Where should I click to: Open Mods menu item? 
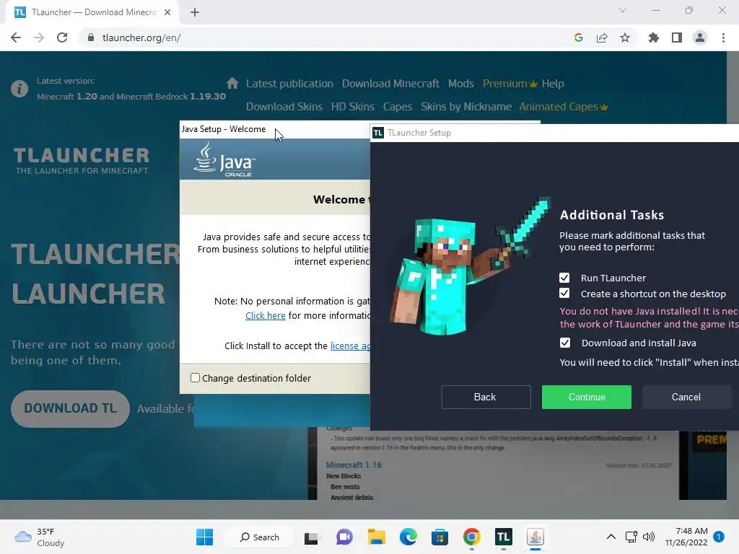coord(461,84)
